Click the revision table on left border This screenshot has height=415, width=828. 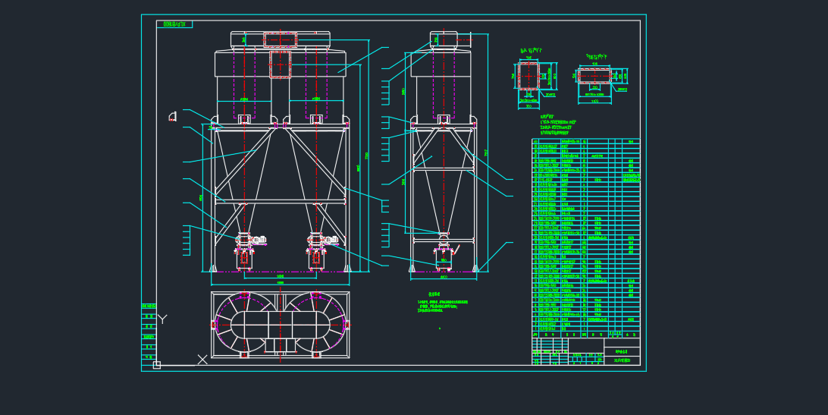(x=149, y=334)
